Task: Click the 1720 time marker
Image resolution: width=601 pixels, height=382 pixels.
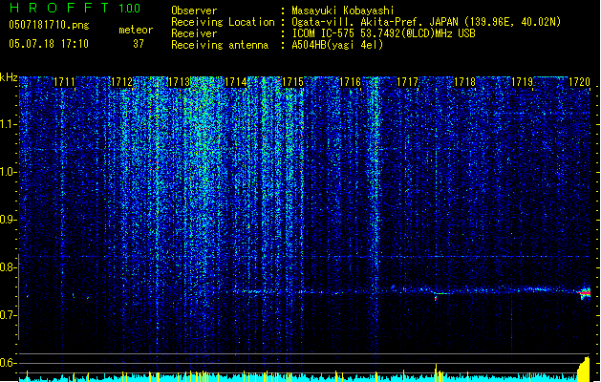Action: [579, 82]
